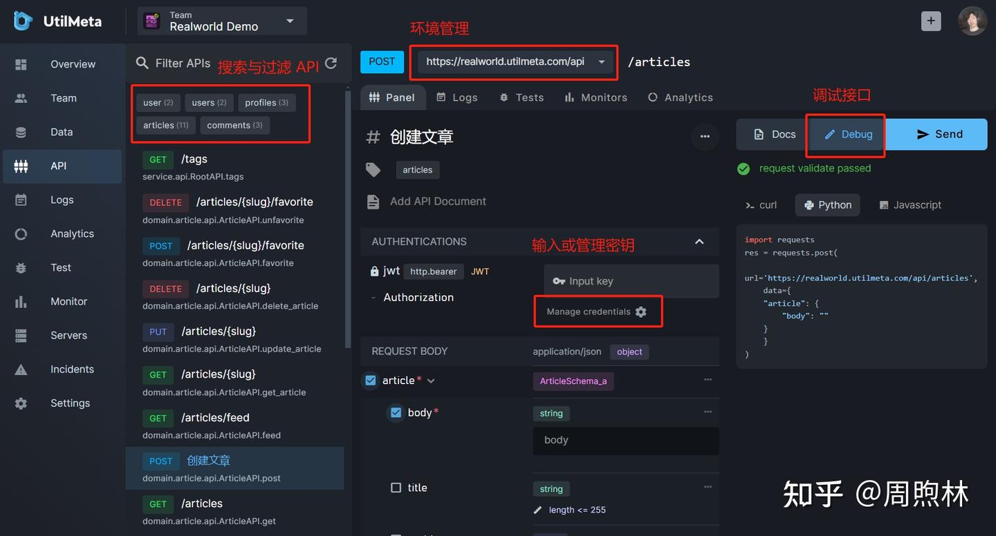Open the base URL environment dropdown

coord(516,62)
